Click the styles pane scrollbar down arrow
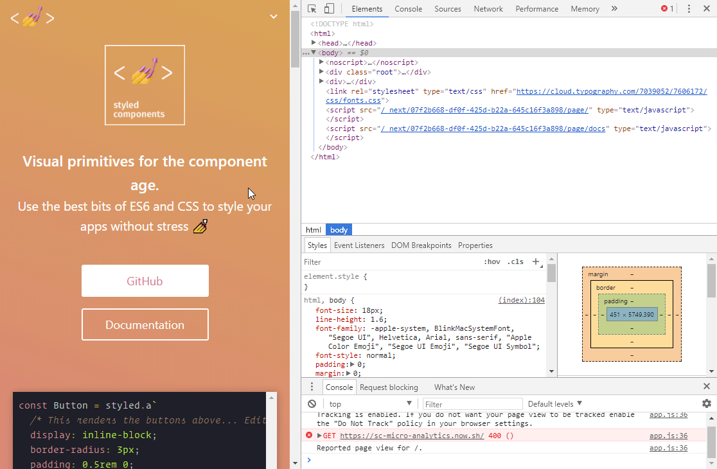This screenshot has width=717, height=469. [x=551, y=371]
